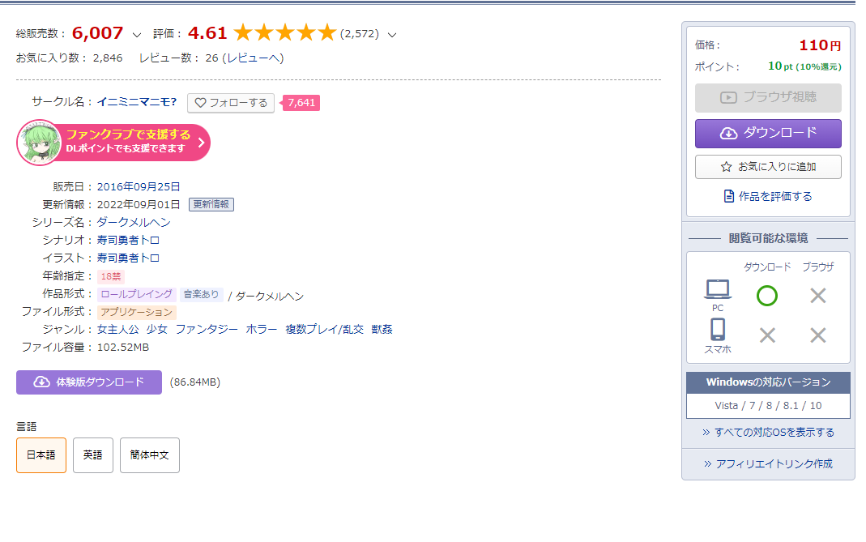Open the circle name link
The image size is (866, 542).
point(137,102)
